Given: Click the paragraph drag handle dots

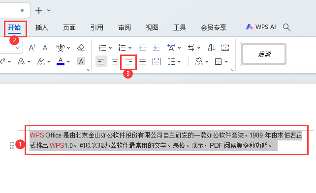Looking at the screenshot, I should point(12,145).
